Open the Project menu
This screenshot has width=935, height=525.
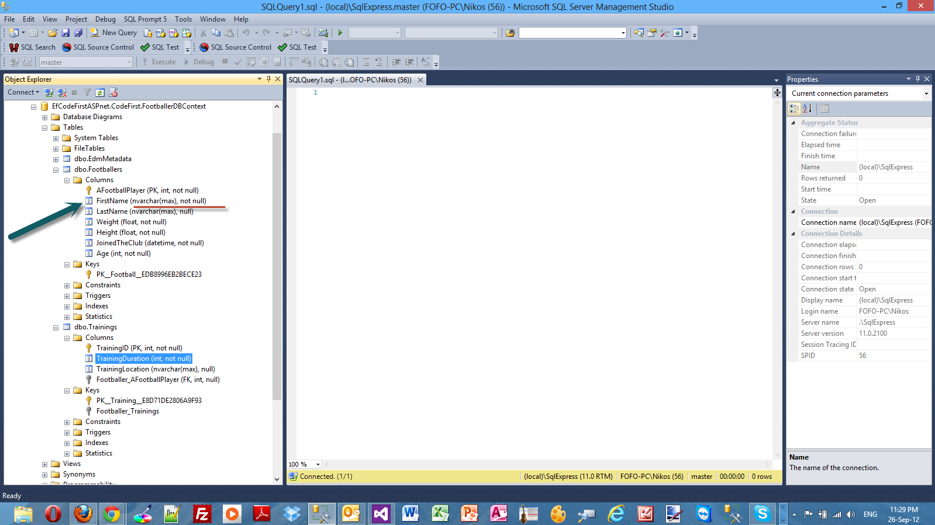click(x=76, y=19)
